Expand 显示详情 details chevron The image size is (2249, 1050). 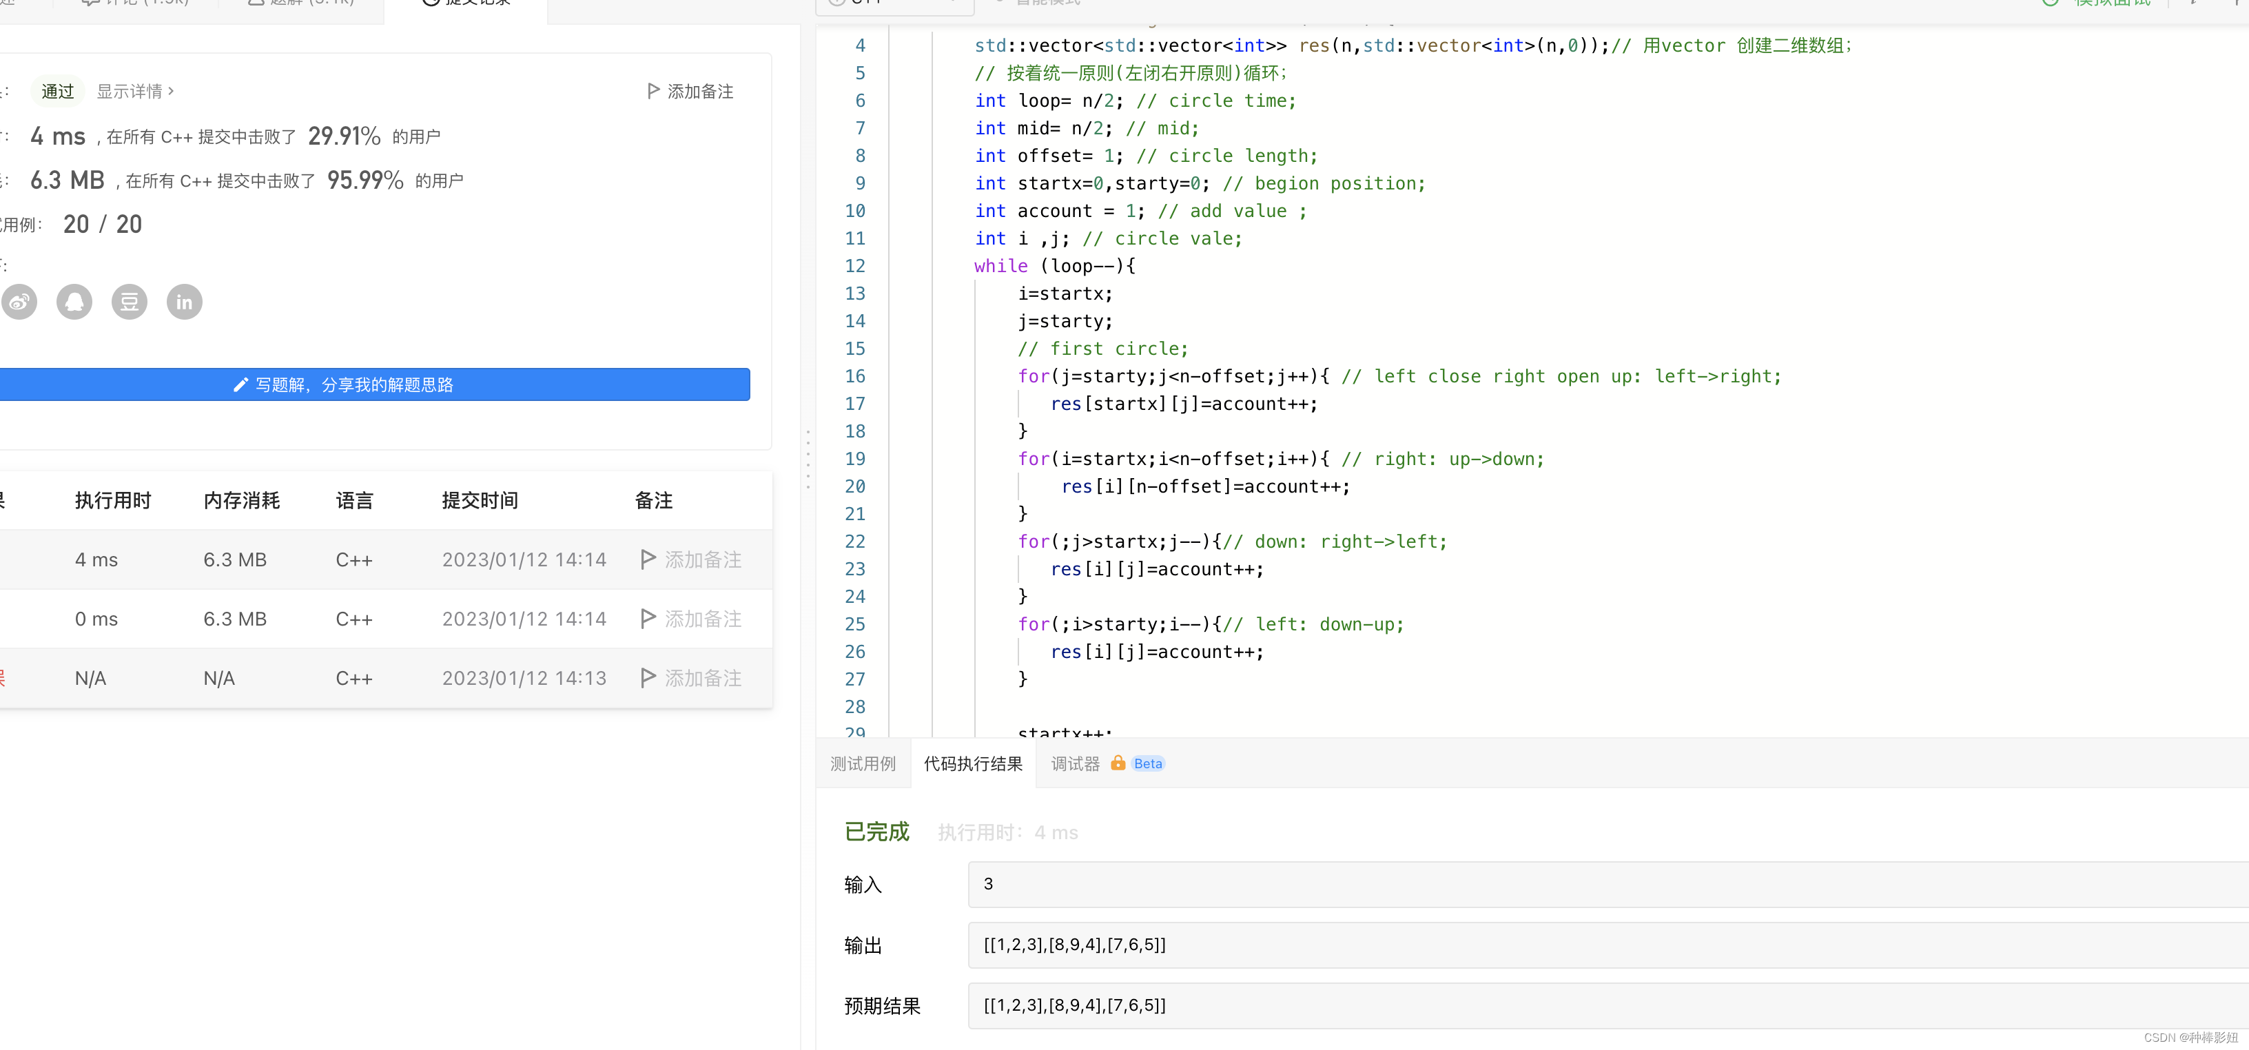coord(171,91)
